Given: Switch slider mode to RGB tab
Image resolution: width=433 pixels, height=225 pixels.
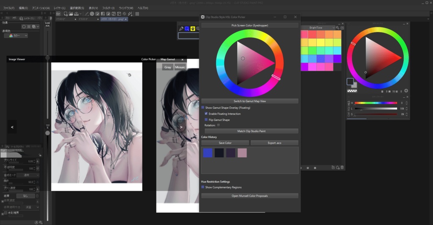Looking at the screenshot, I should [x=349, y=108].
